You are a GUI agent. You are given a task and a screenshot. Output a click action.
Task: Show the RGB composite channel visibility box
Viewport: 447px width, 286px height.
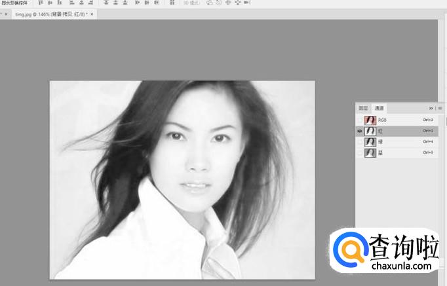(359, 120)
